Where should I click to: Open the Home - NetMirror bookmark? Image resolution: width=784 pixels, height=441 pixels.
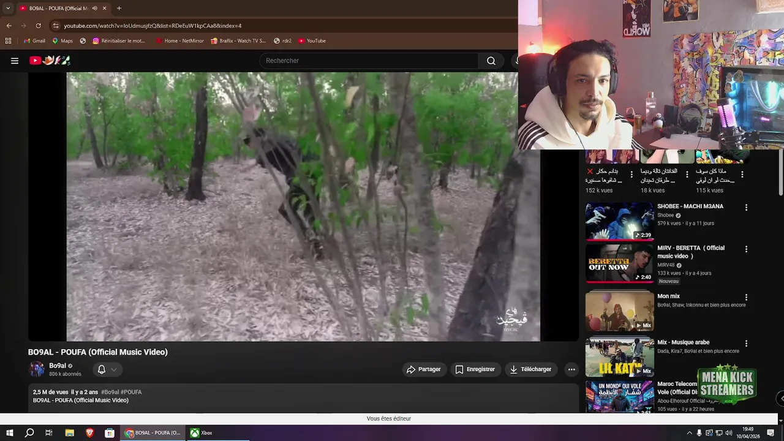(x=179, y=41)
